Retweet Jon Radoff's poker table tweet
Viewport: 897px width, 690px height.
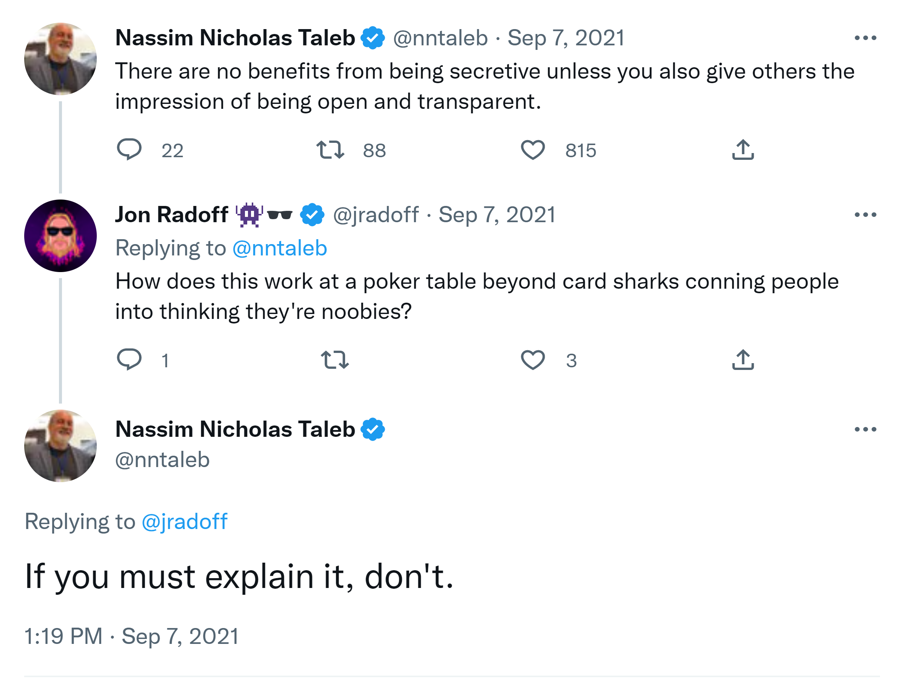click(334, 360)
